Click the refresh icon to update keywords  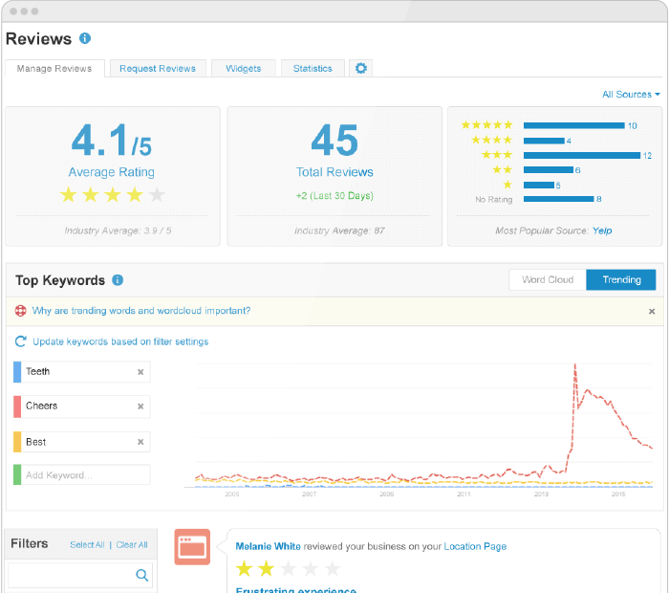(x=21, y=341)
